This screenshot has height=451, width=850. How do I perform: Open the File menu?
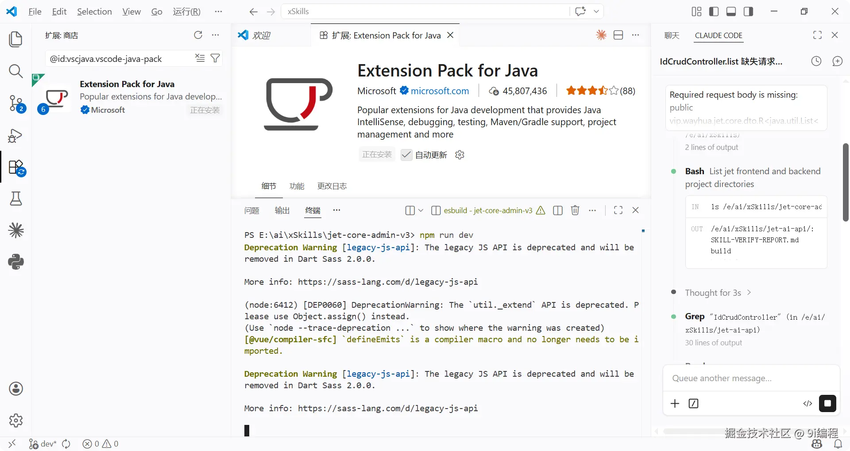pyautogui.click(x=35, y=11)
